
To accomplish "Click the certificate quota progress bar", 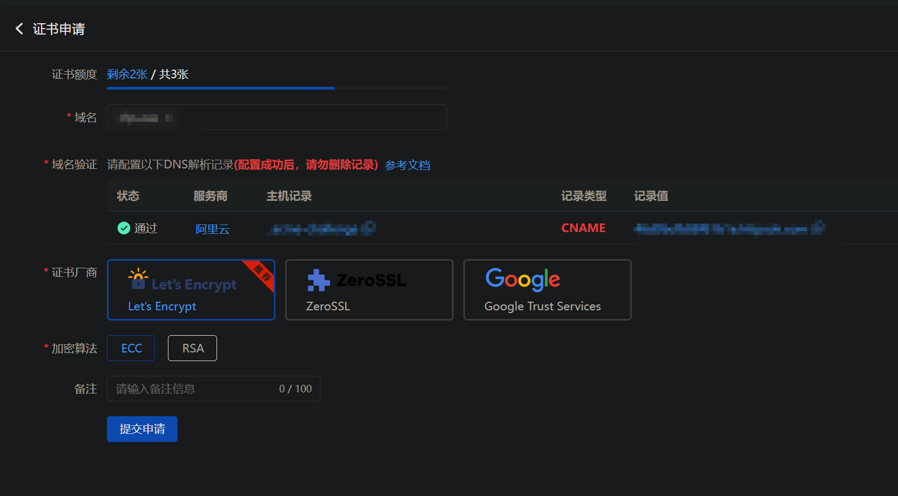I will tap(276, 88).
